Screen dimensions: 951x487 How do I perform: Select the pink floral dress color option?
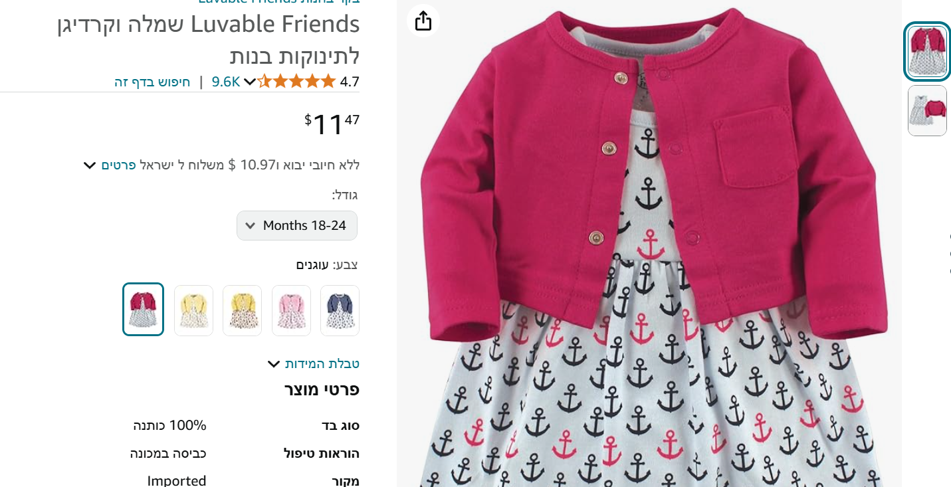coord(291,310)
